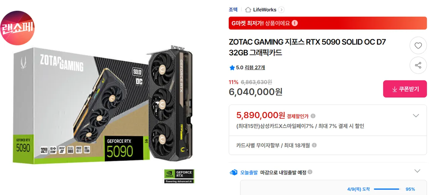Click the heart wishlist icon
Viewport: 430px width, 195px height.
pyautogui.click(x=418, y=46)
